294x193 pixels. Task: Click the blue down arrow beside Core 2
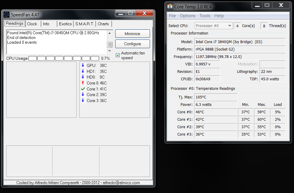pos(83,95)
